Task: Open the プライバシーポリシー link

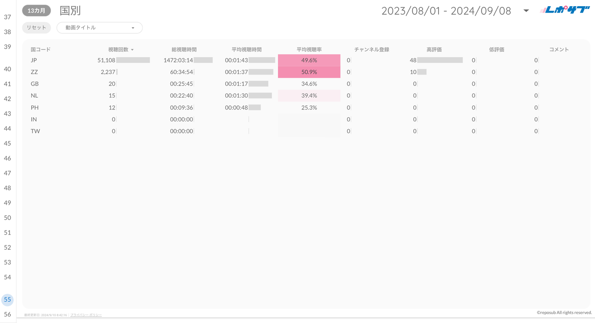Action: click(x=86, y=315)
